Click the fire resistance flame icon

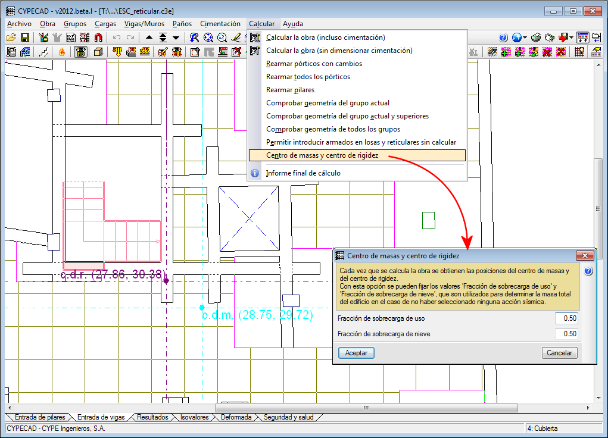tap(62, 52)
